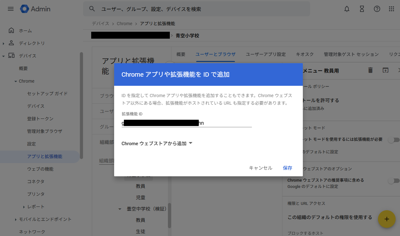
Task: Open the Google apps grid
Action: [x=392, y=9]
